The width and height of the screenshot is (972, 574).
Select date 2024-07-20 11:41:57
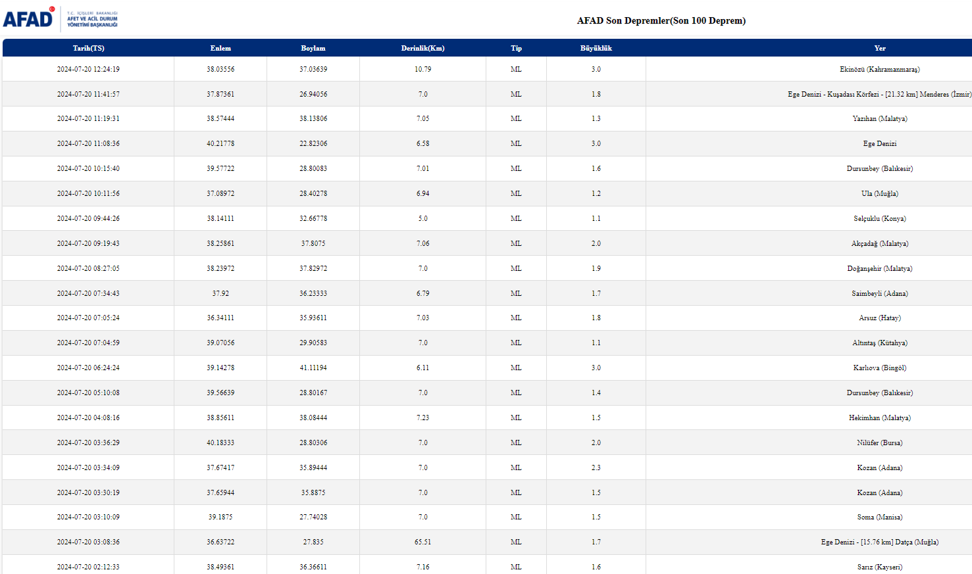88,94
